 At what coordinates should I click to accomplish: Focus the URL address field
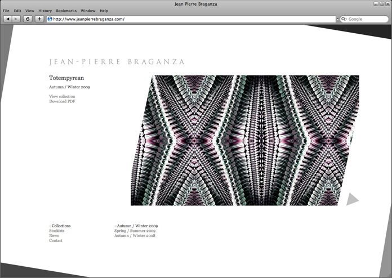click(x=191, y=19)
